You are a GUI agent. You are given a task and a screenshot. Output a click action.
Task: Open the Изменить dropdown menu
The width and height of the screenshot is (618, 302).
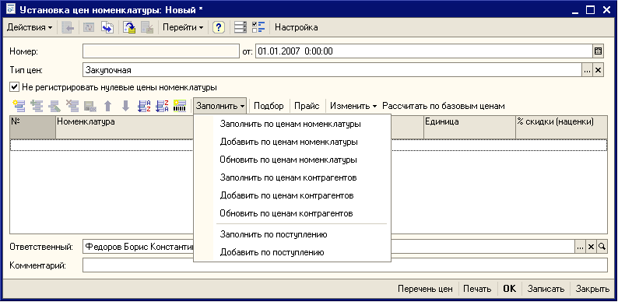point(353,106)
